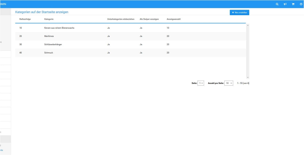Click the table scrollbar down arrow
Image resolution: width=304 pixels, height=155 pixels.
248,77
